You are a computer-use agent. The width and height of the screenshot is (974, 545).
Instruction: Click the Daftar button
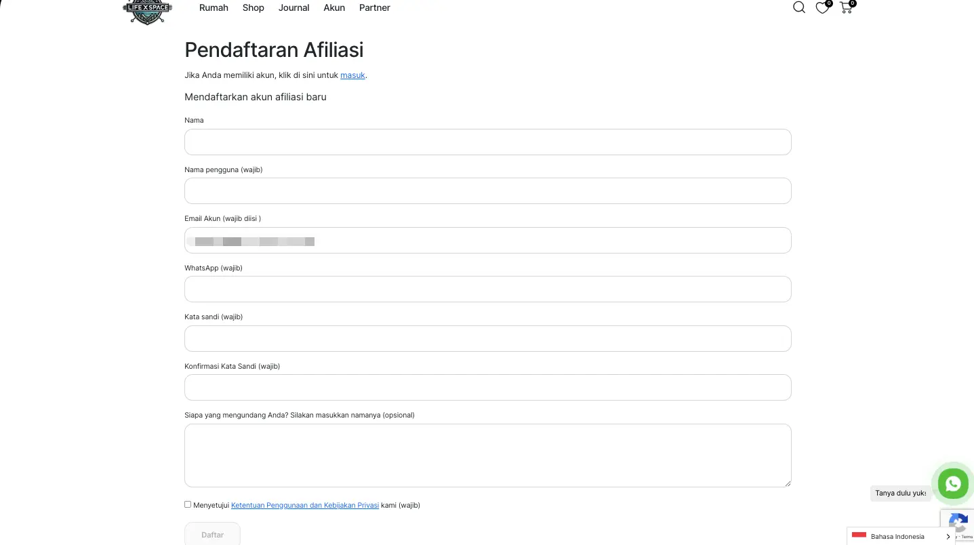click(212, 534)
